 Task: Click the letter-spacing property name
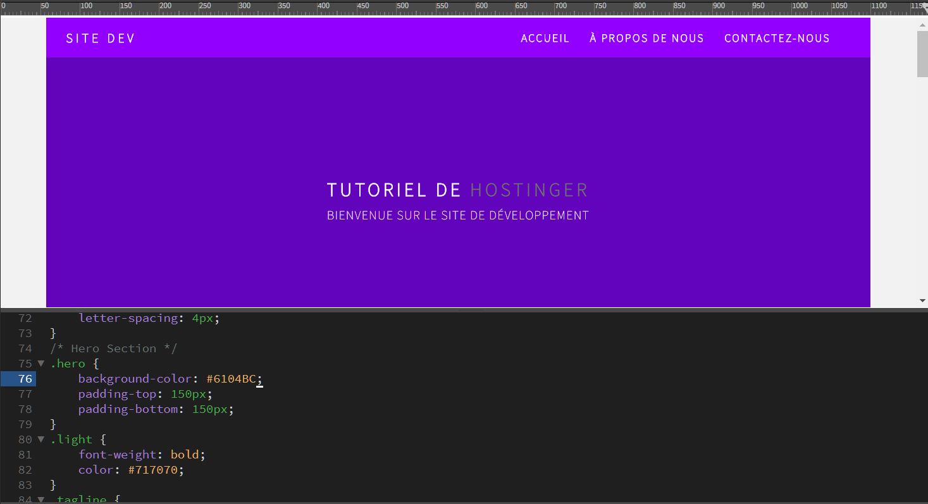pyautogui.click(x=128, y=318)
